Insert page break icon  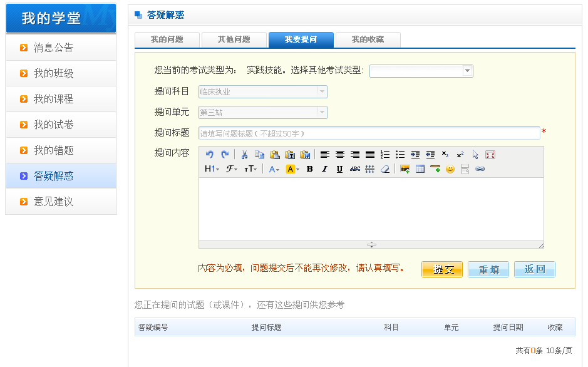465,169
